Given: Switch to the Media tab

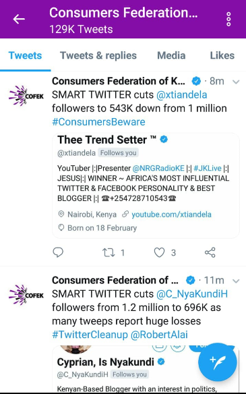Looking at the screenshot, I should (x=171, y=55).
